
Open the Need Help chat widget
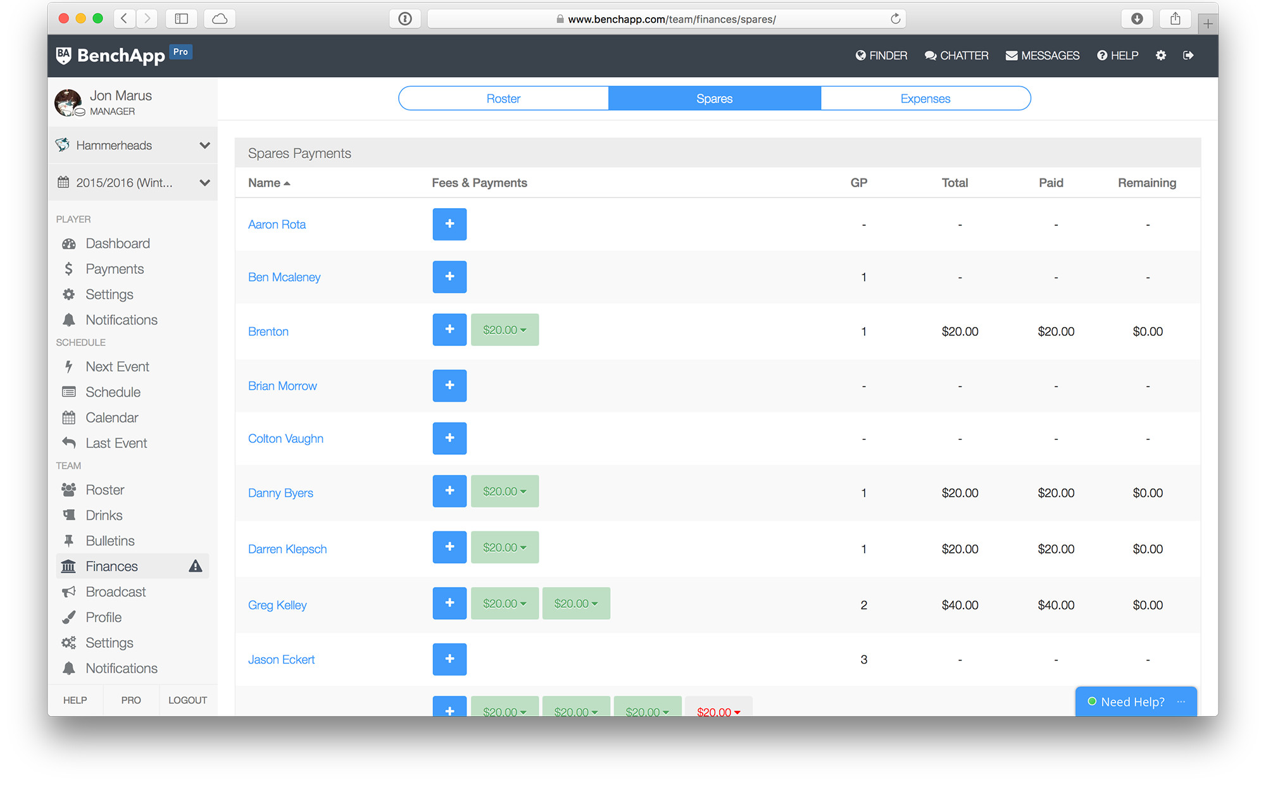1133,701
